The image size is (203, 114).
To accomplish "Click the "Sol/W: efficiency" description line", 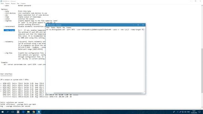I will pos(18,104).
